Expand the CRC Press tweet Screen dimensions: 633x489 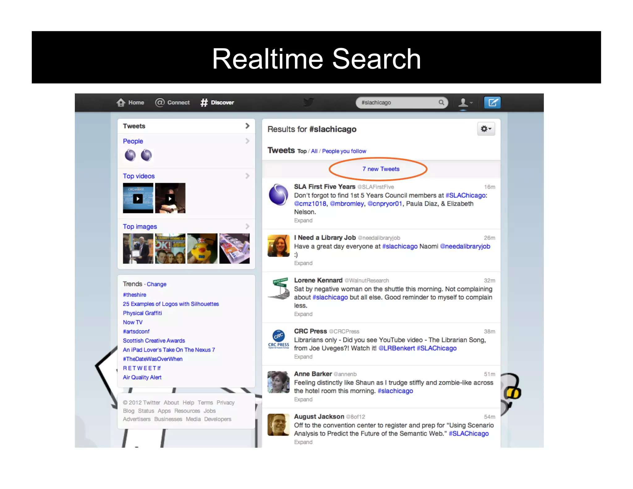click(303, 357)
